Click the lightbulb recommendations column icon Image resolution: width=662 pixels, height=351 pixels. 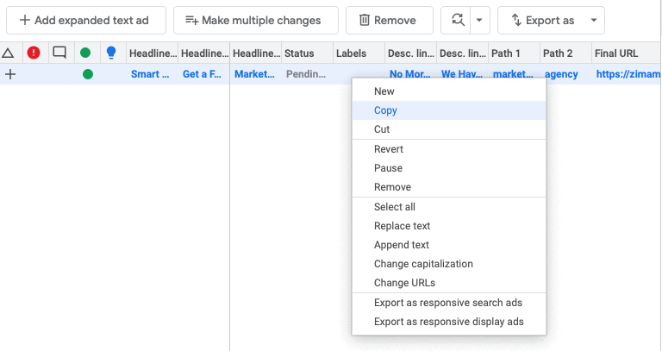click(110, 53)
